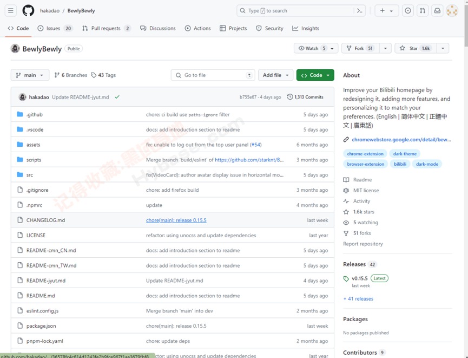Go to hakadao owner profile in breadcrumb

coord(50,11)
